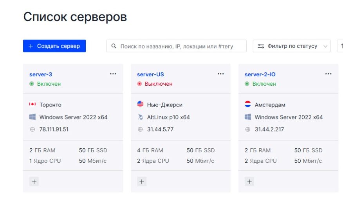
Task: Open three-dot menu for server-2-IO
Action: pyautogui.click(x=328, y=74)
